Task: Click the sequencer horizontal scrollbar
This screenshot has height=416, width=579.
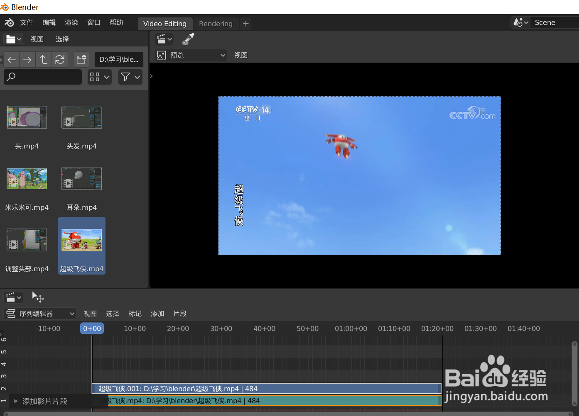Action: tap(289, 414)
